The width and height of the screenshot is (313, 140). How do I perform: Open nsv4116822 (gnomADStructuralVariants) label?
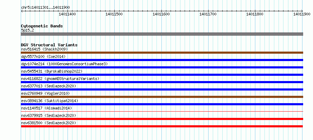(60, 79)
